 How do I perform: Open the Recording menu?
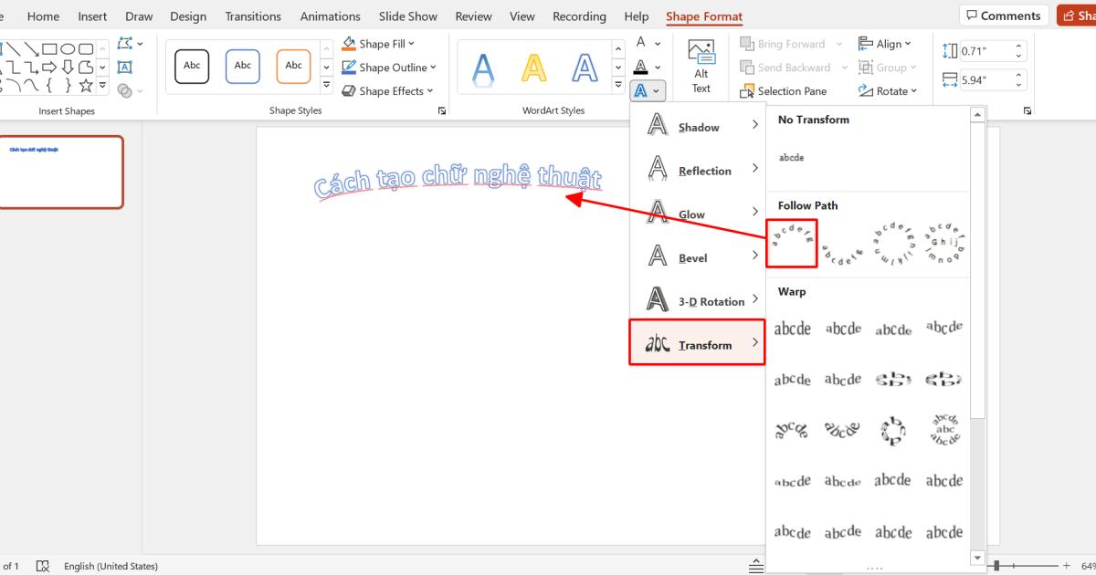point(578,16)
